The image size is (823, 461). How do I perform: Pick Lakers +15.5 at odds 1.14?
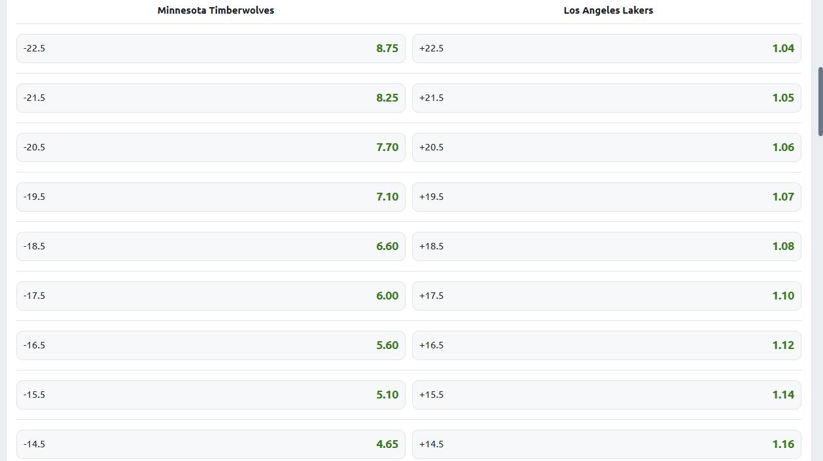[606, 395]
